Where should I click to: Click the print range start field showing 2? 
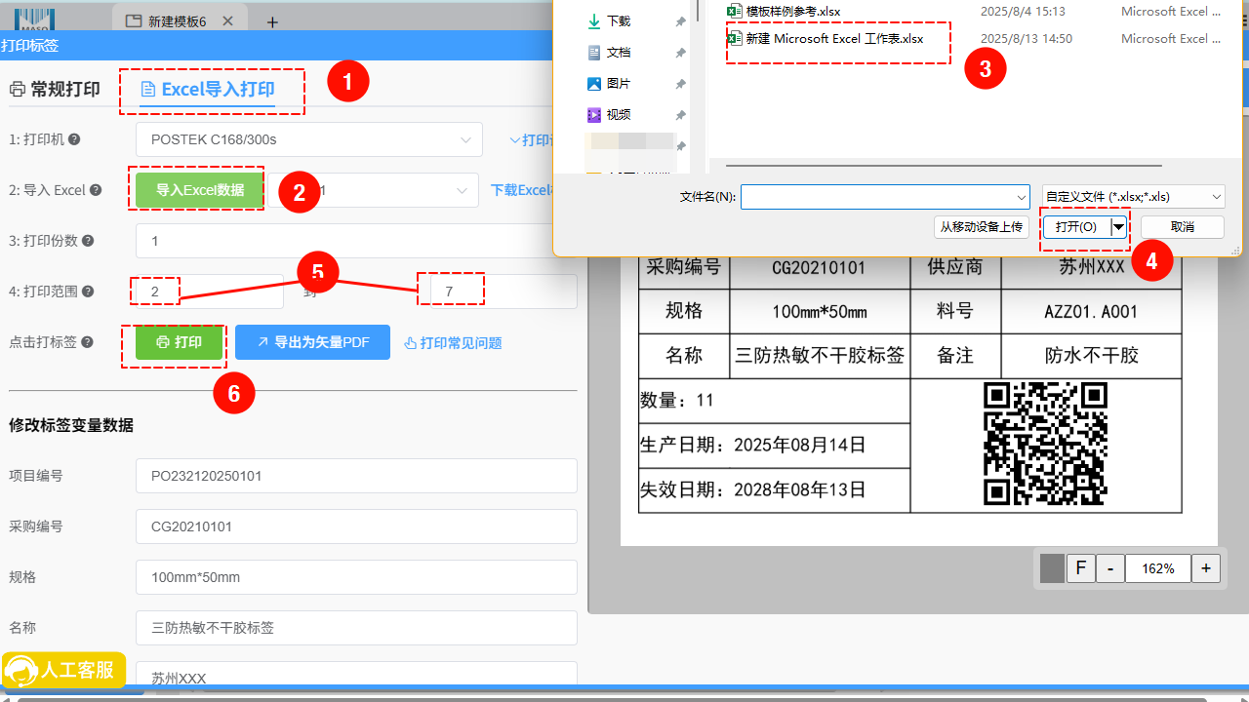coord(209,292)
